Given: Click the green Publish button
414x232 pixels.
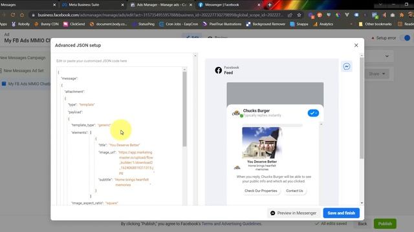Looking at the screenshot, I should [x=385, y=224].
